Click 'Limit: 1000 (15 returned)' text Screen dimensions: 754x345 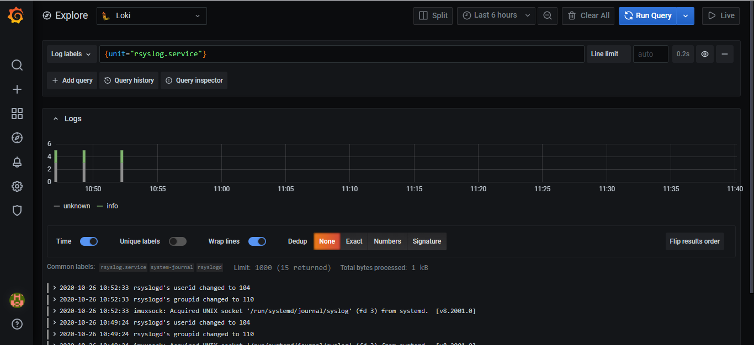pyautogui.click(x=282, y=268)
